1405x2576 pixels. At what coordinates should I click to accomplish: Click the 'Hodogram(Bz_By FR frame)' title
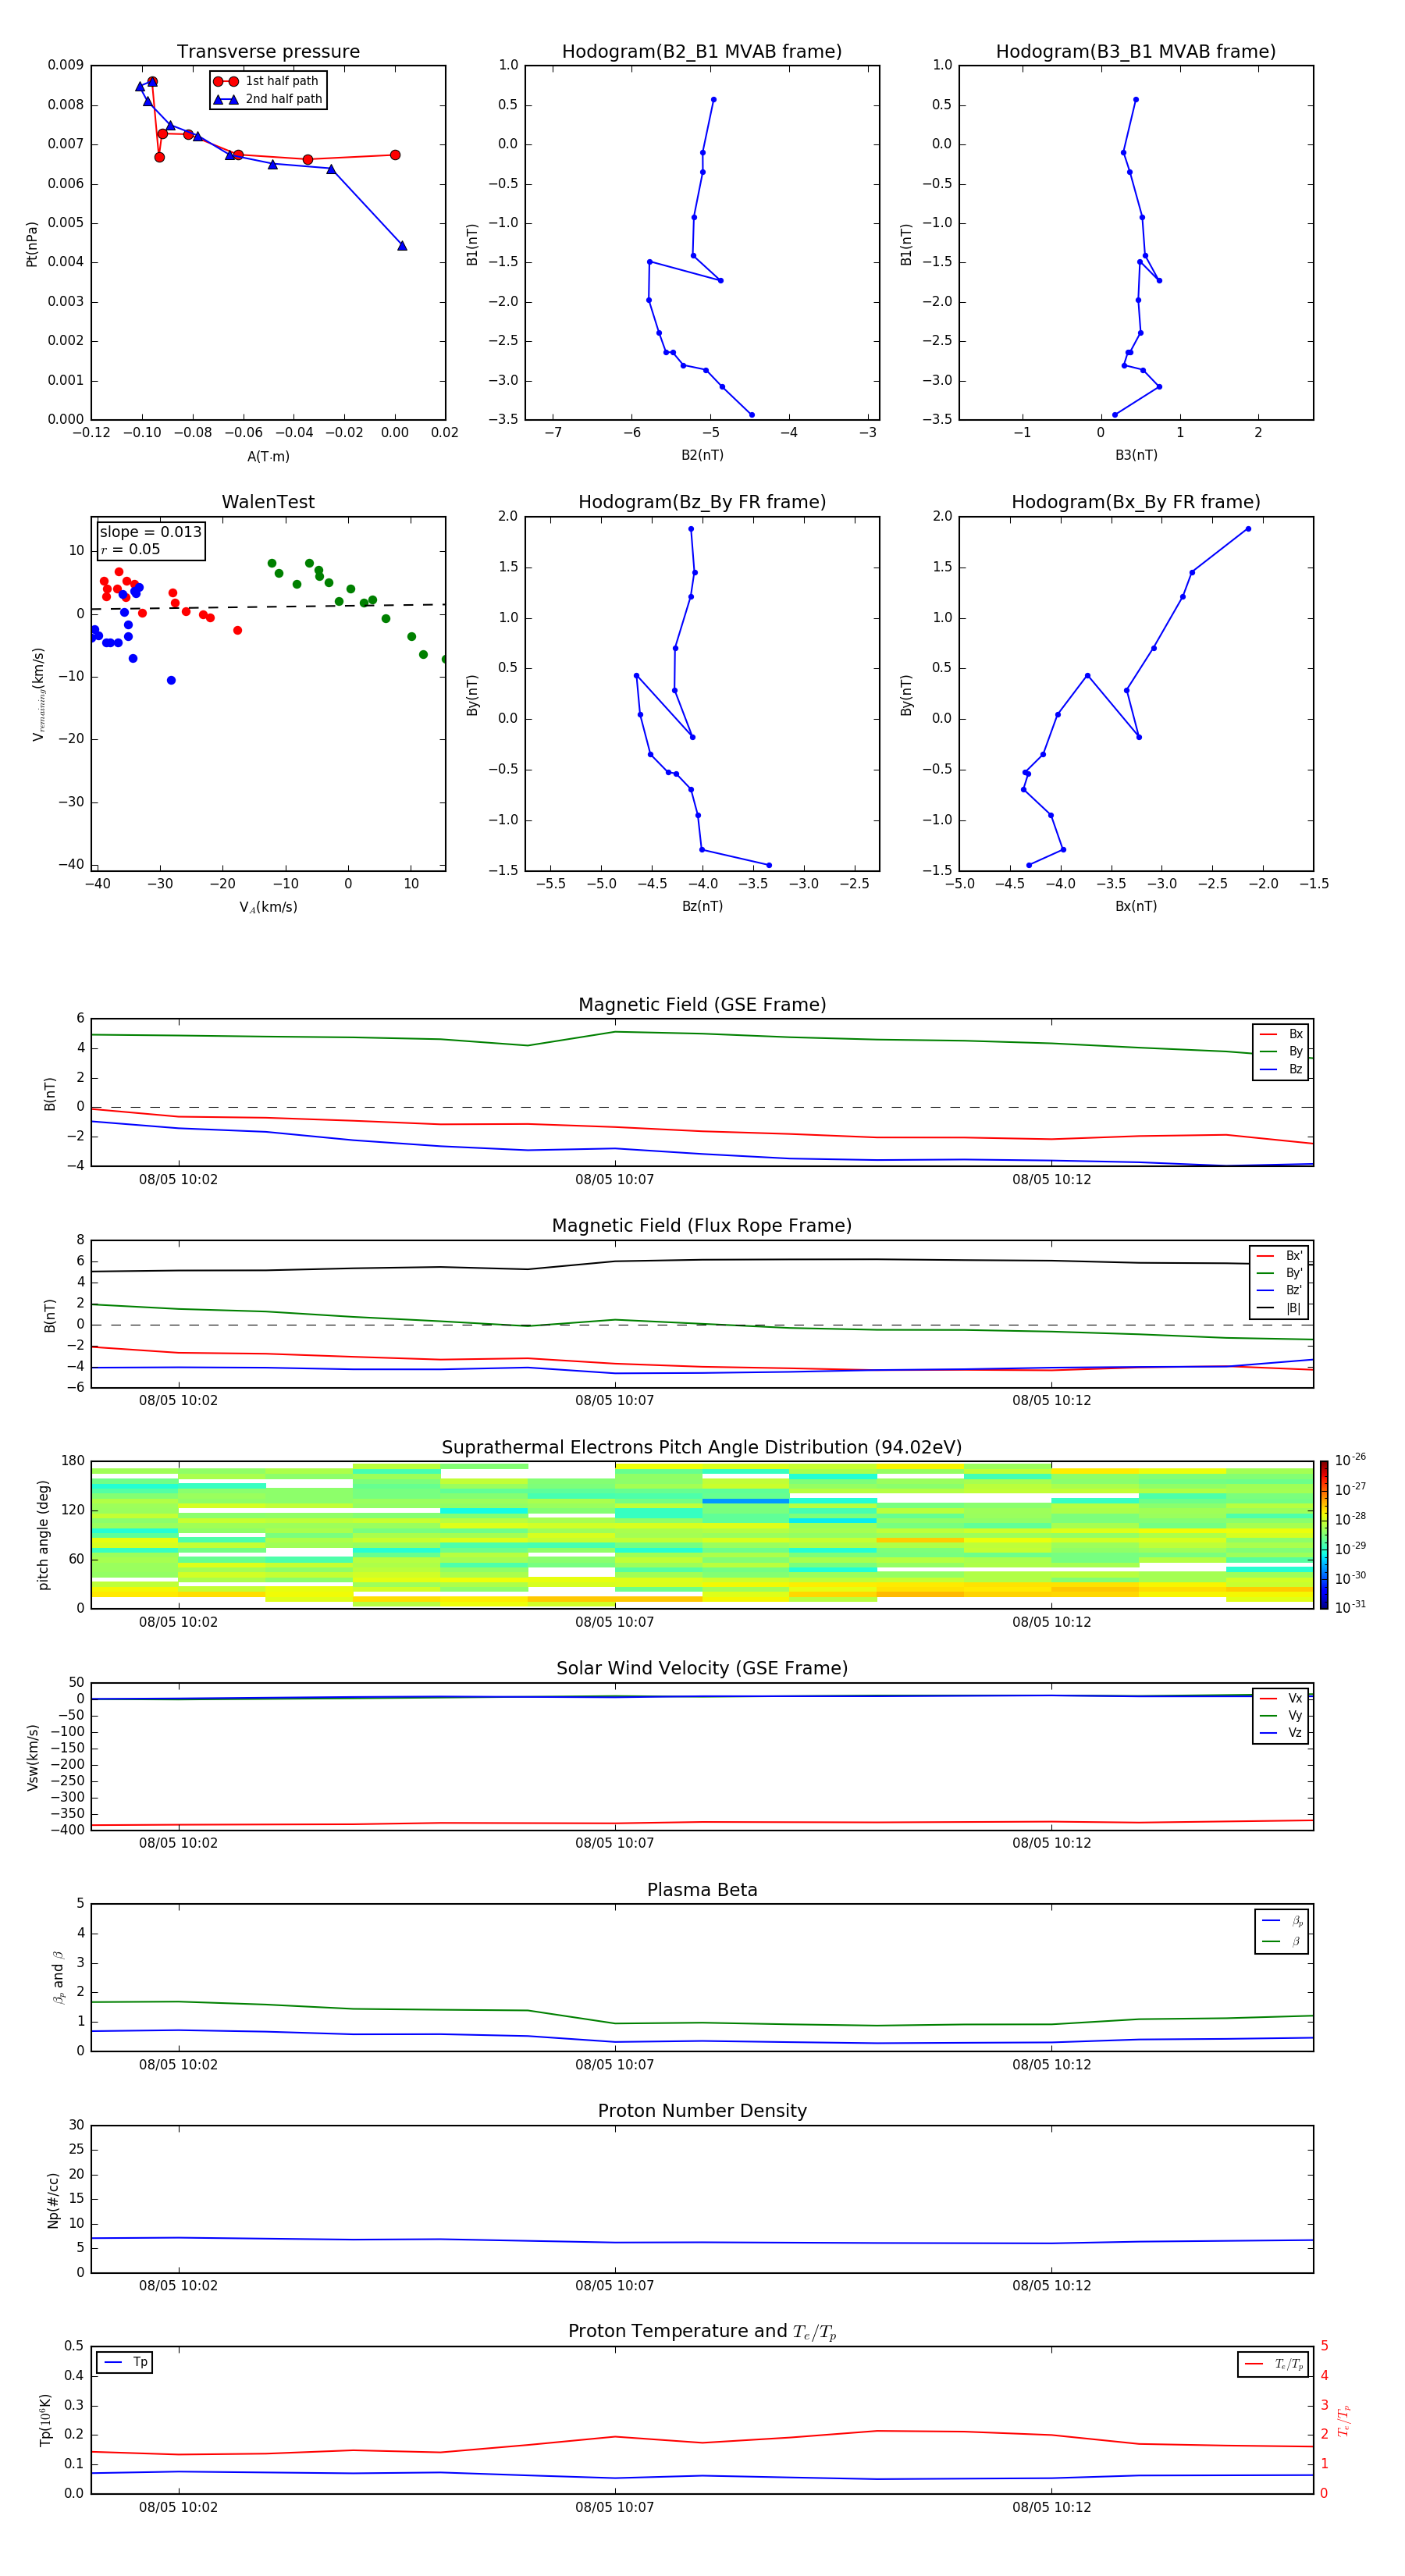tap(702, 502)
